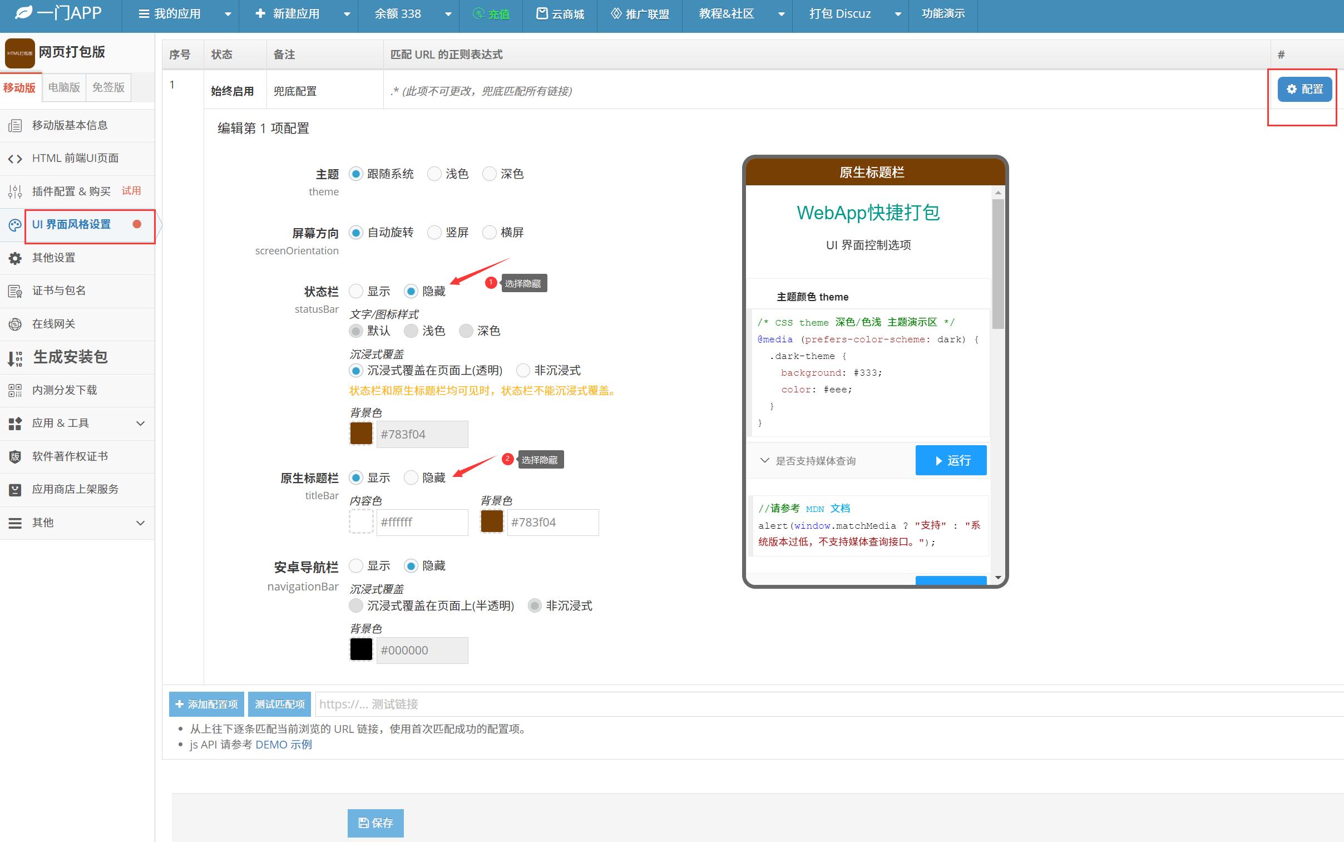
Task: Open 生成安装包 sidebar item
Action: [77, 357]
